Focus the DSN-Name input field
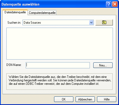Viewport: 119px width, 105px height. pyautogui.click(x=58, y=65)
